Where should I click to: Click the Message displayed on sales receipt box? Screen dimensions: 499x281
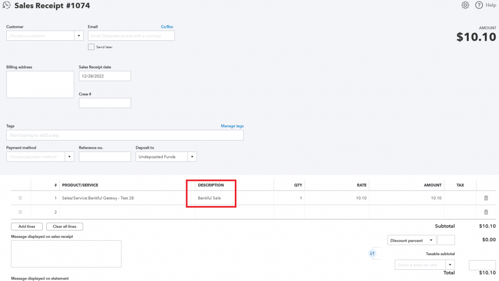pyautogui.click(x=66, y=254)
